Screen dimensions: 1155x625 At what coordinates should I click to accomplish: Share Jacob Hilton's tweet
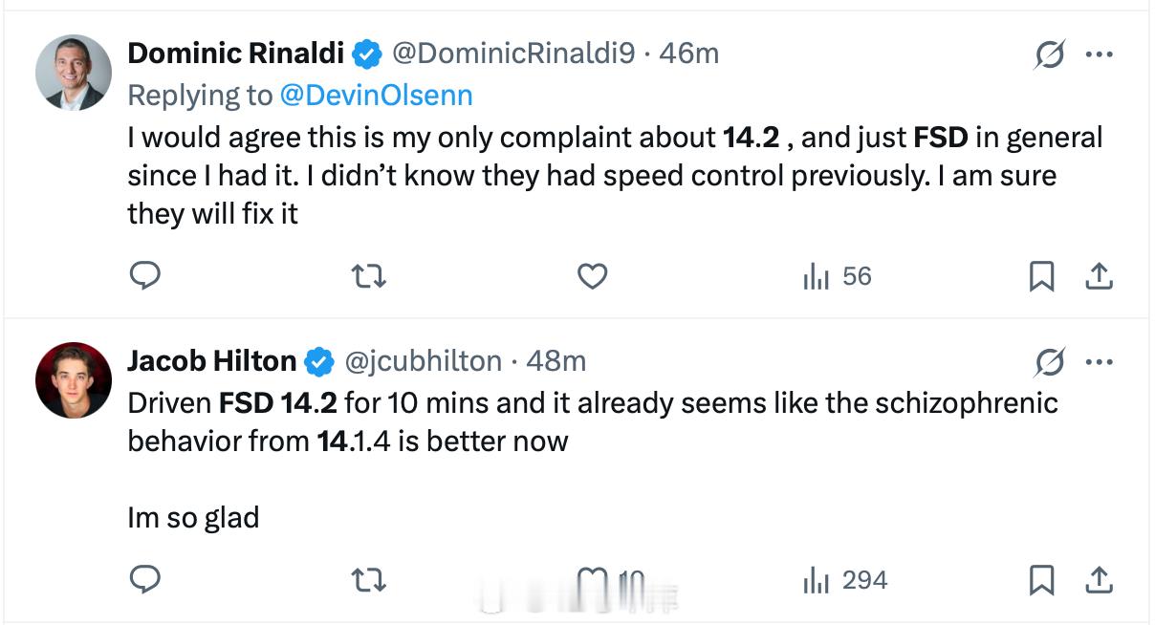(1100, 579)
